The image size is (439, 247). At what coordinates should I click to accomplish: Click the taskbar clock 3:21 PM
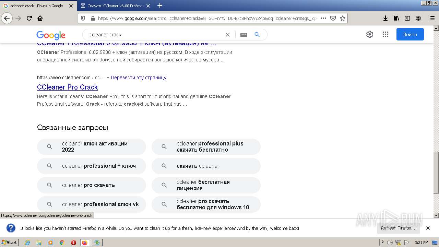[422, 243]
